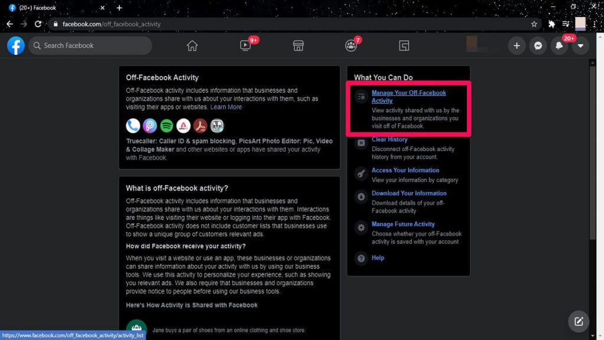Viewport: 604px width, 340px height.
Task: Open the Spotify app icon
Action: [166, 125]
